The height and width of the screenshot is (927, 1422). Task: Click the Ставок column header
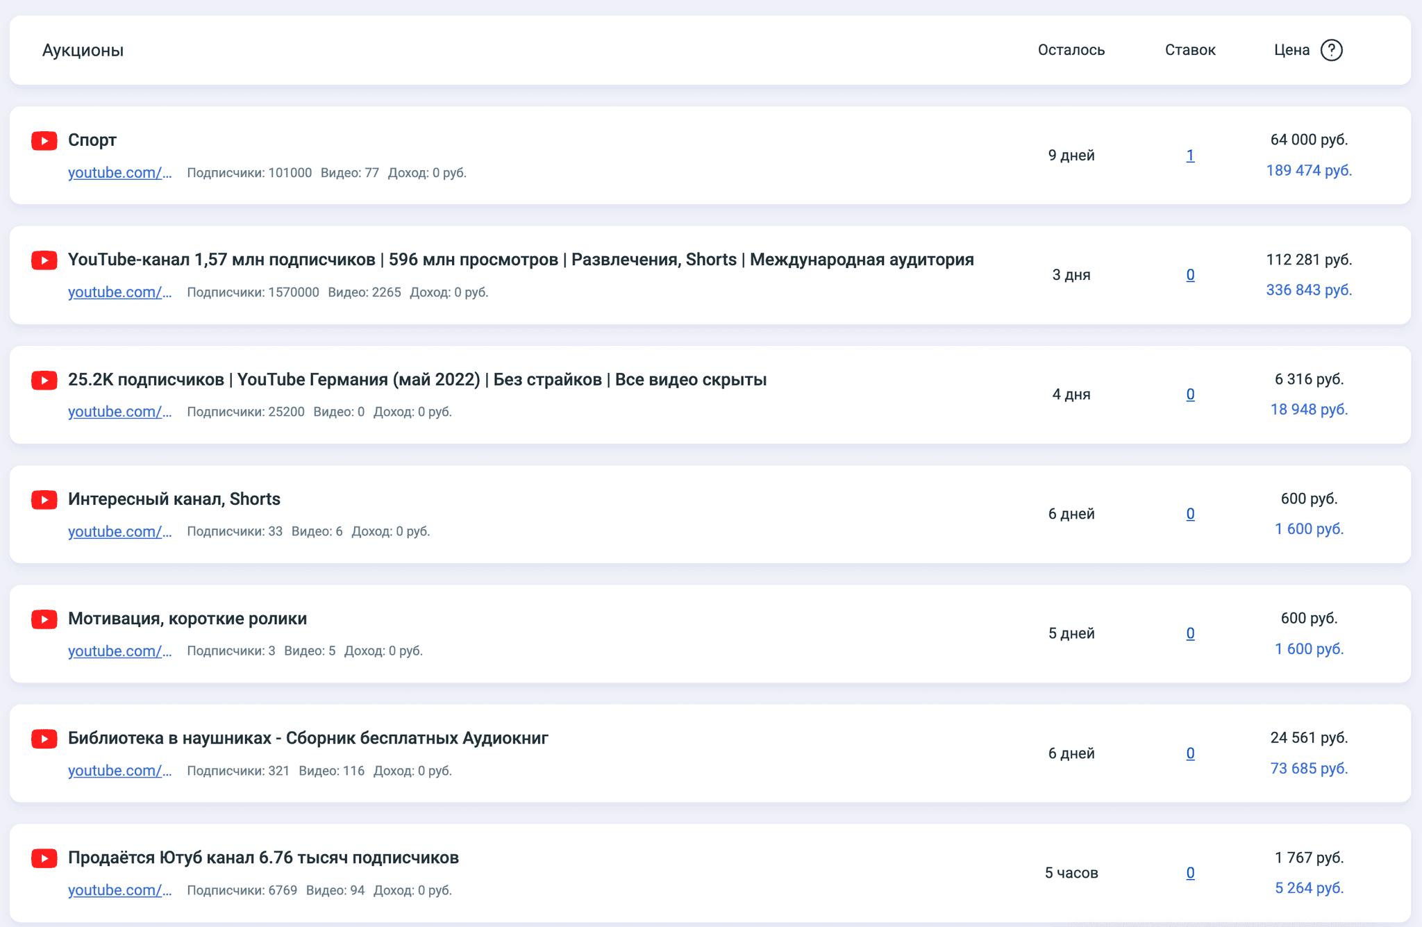(1190, 50)
